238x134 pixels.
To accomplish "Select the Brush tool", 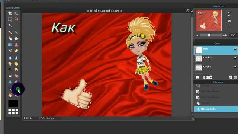I will (x=16, y=32).
